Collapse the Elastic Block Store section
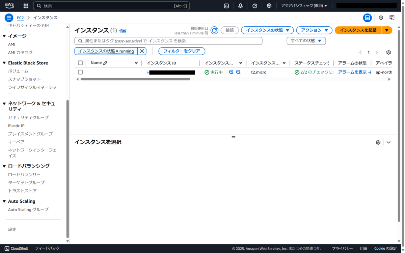This screenshot has height=253, width=405. pyautogui.click(x=4, y=63)
